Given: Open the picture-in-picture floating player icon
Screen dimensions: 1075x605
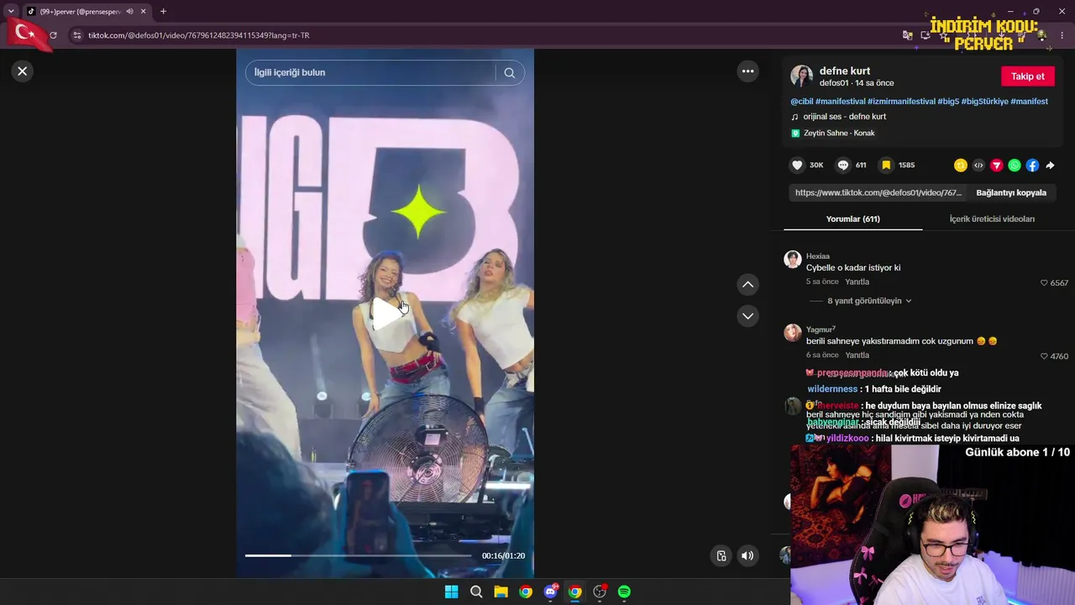Looking at the screenshot, I should pyautogui.click(x=721, y=555).
